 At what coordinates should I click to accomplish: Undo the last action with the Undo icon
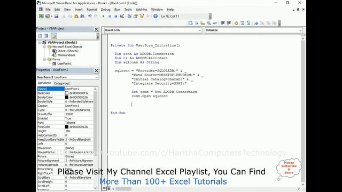click(x=90, y=16)
